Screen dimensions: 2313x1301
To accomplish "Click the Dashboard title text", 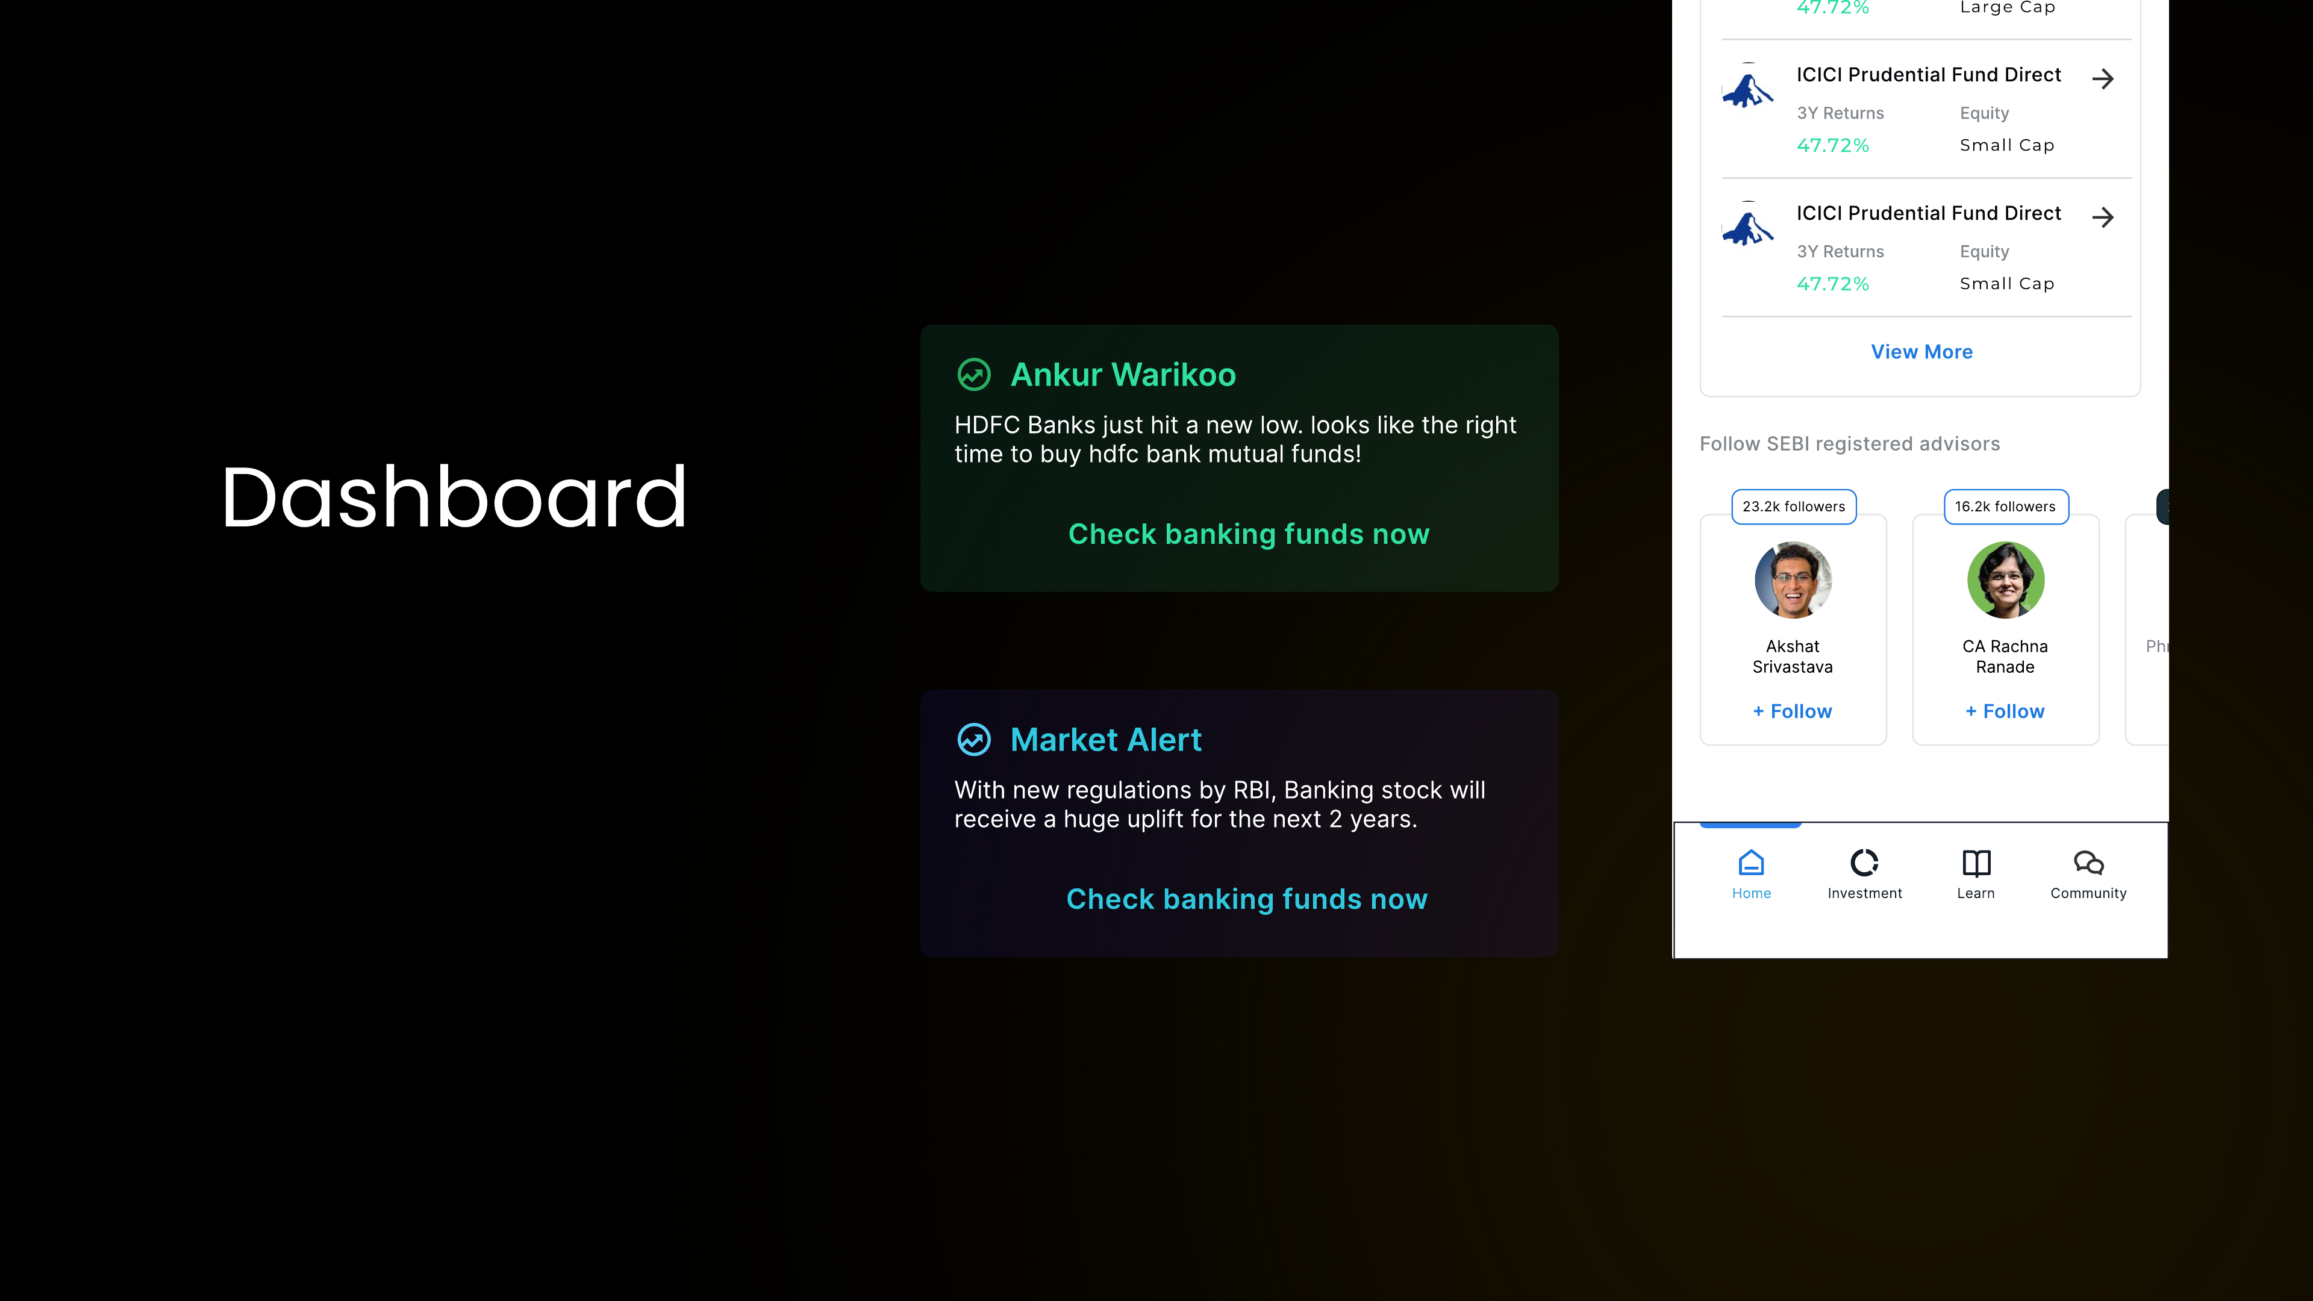I will tap(454, 496).
